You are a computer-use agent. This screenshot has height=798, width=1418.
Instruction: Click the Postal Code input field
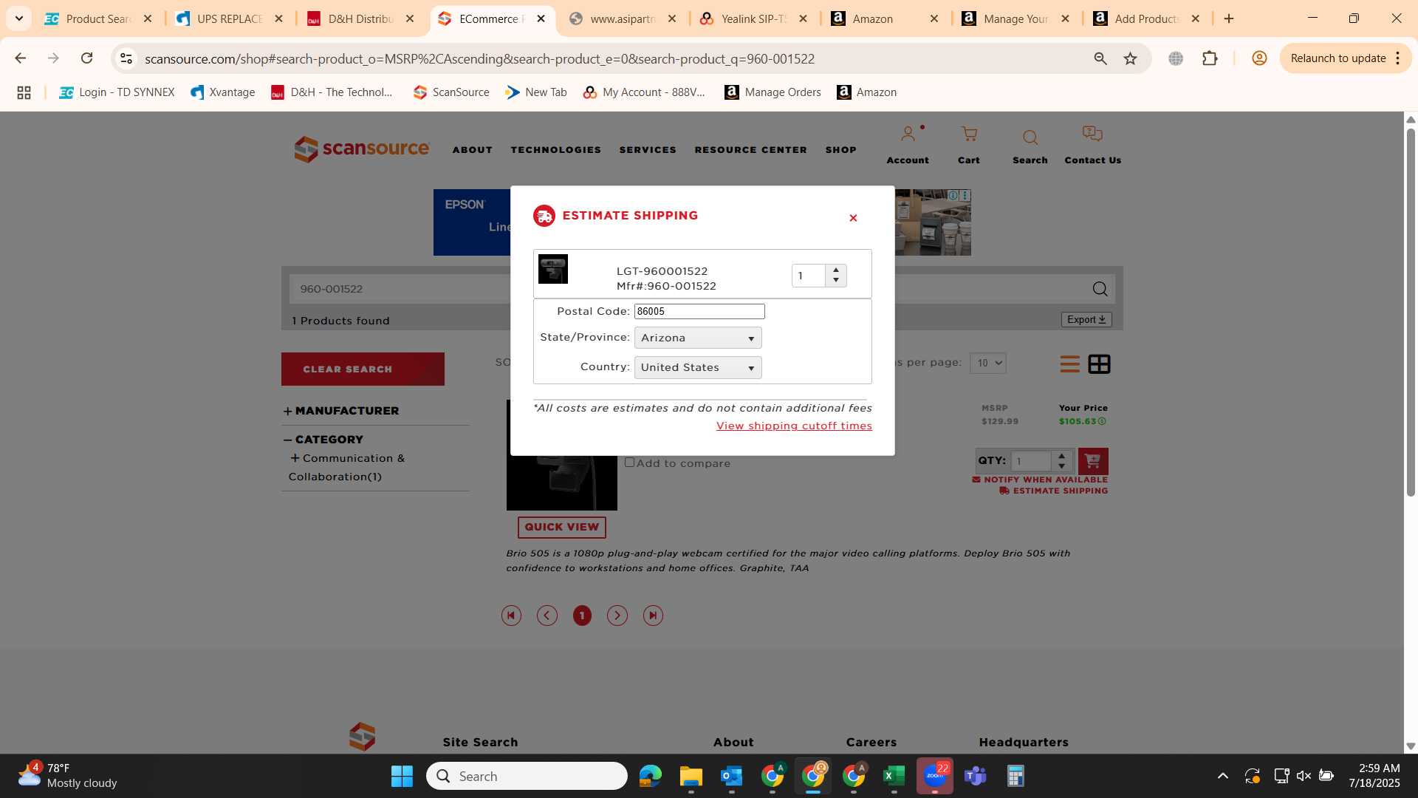(x=699, y=312)
